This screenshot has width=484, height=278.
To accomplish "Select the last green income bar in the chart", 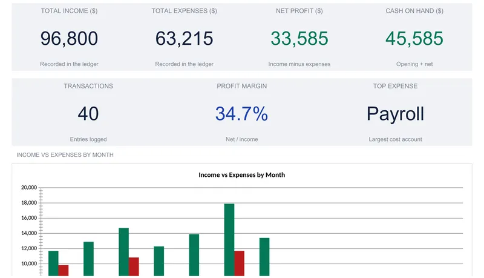I will (264, 257).
